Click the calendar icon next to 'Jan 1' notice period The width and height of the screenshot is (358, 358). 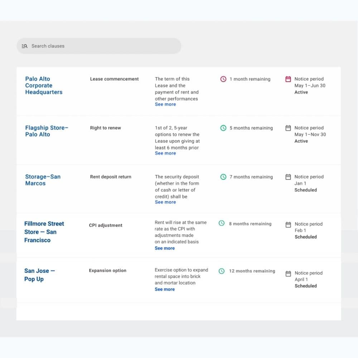click(x=288, y=176)
